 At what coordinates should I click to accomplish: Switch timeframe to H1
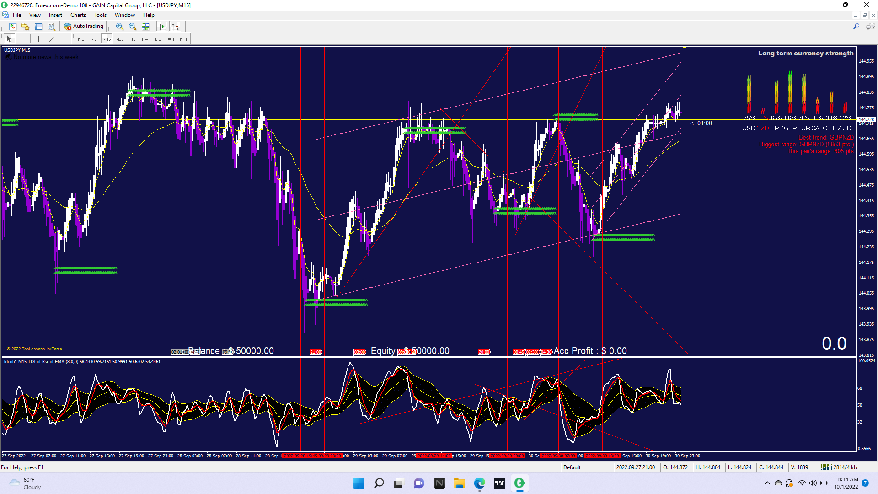[x=132, y=39]
